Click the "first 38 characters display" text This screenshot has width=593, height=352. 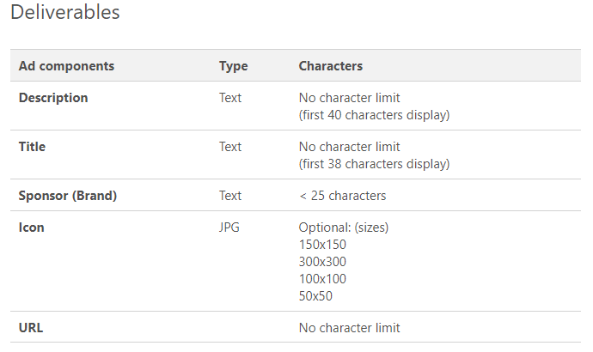(x=374, y=164)
